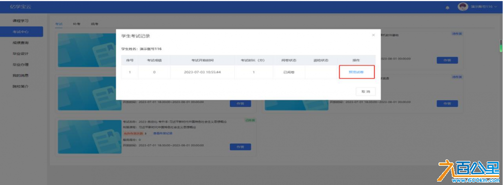Open 我的消息 in the sidebar
Image resolution: width=503 pixels, height=185 pixels.
[x=21, y=75]
